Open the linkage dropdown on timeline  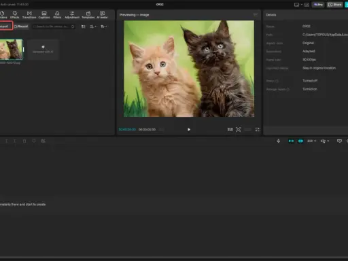[312, 141]
